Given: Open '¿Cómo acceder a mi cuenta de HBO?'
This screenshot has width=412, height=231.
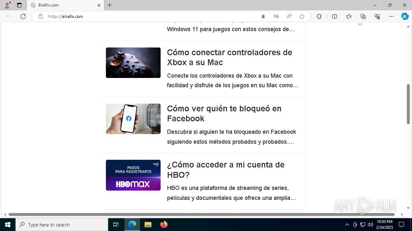Looking at the screenshot, I should (226, 169).
